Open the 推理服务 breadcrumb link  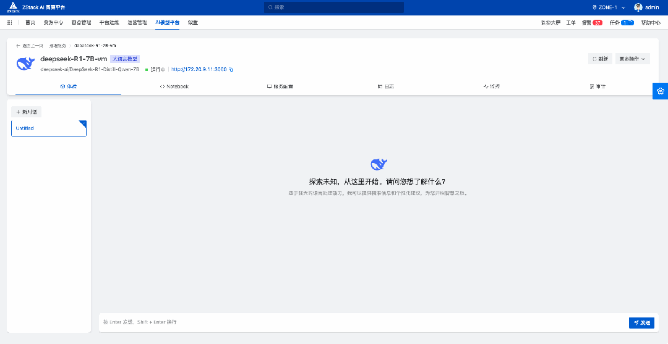coord(58,46)
